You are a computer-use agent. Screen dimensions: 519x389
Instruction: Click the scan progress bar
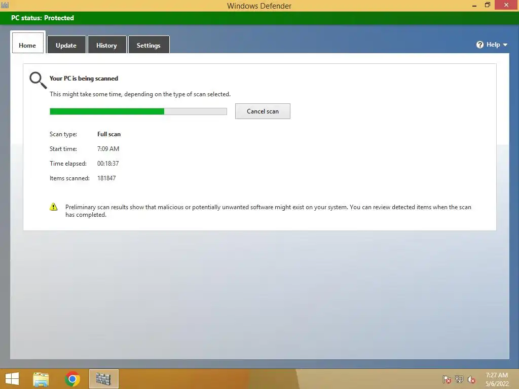point(138,111)
